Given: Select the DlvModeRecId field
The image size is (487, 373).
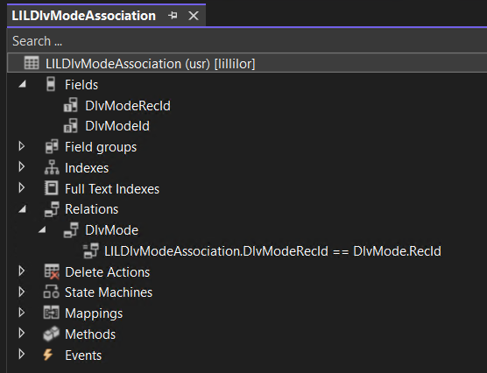Looking at the screenshot, I should (128, 106).
